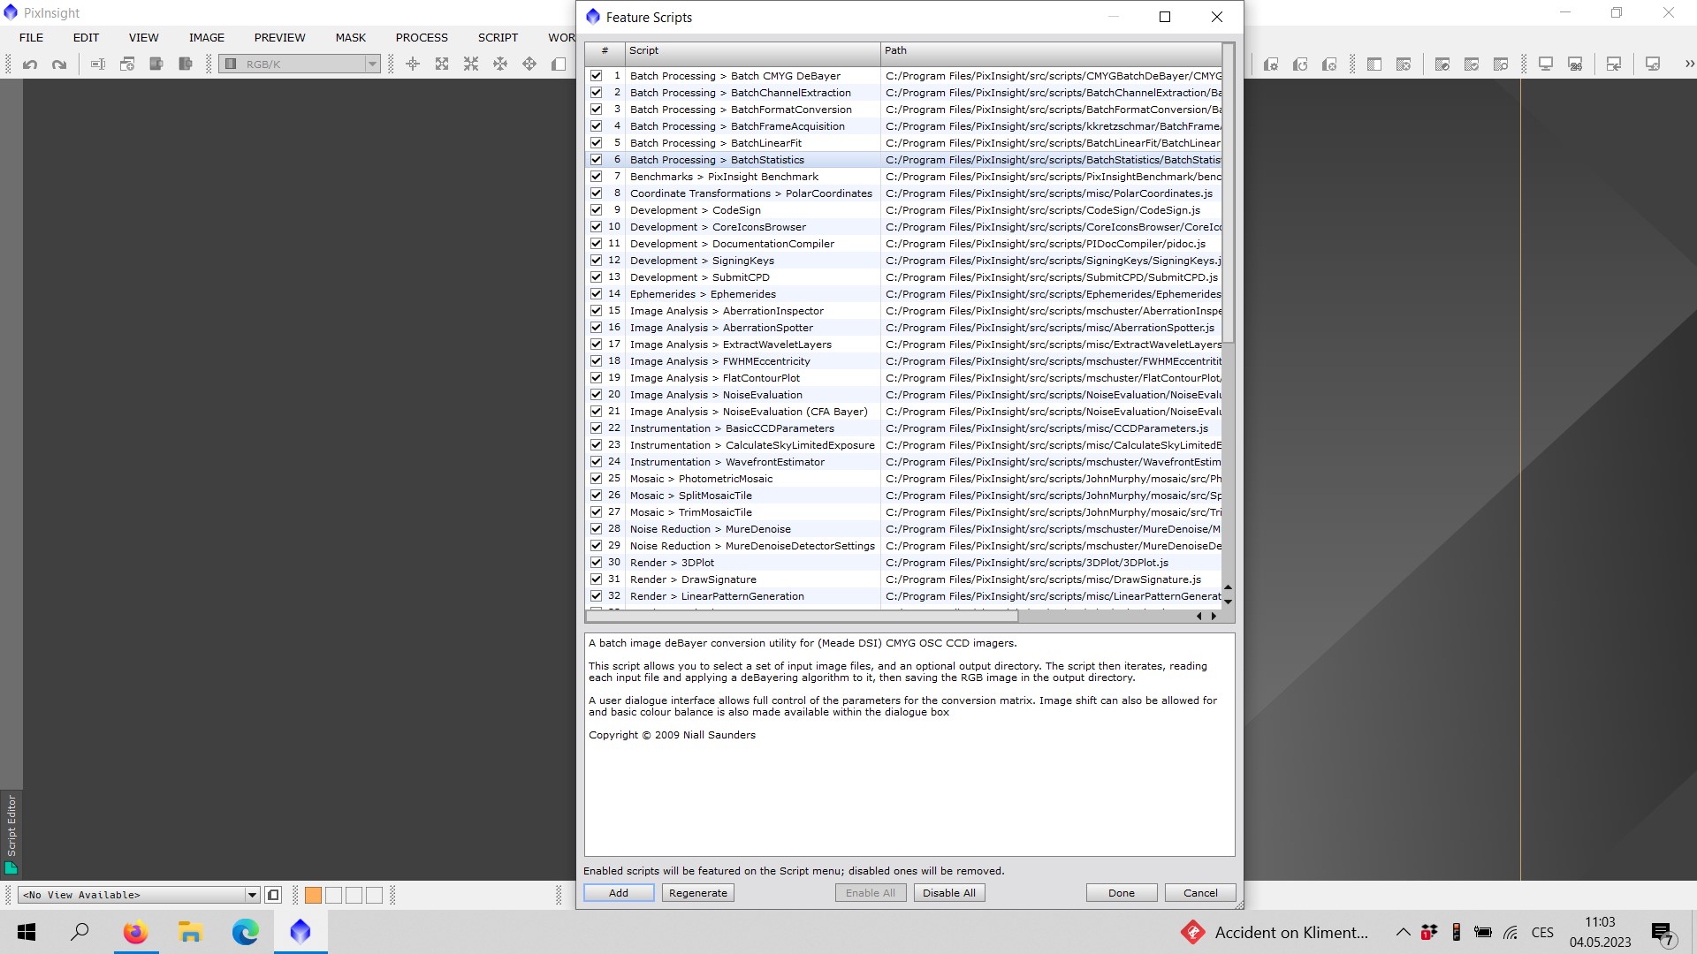Click the Enable All button
The width and height of the screenshot is (1697, 954).
click(x=871, y=893)
